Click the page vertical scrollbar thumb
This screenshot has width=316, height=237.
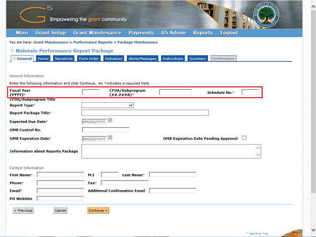313,102
